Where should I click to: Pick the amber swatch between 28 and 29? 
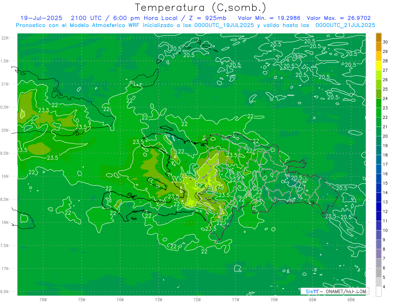(379, 56)
